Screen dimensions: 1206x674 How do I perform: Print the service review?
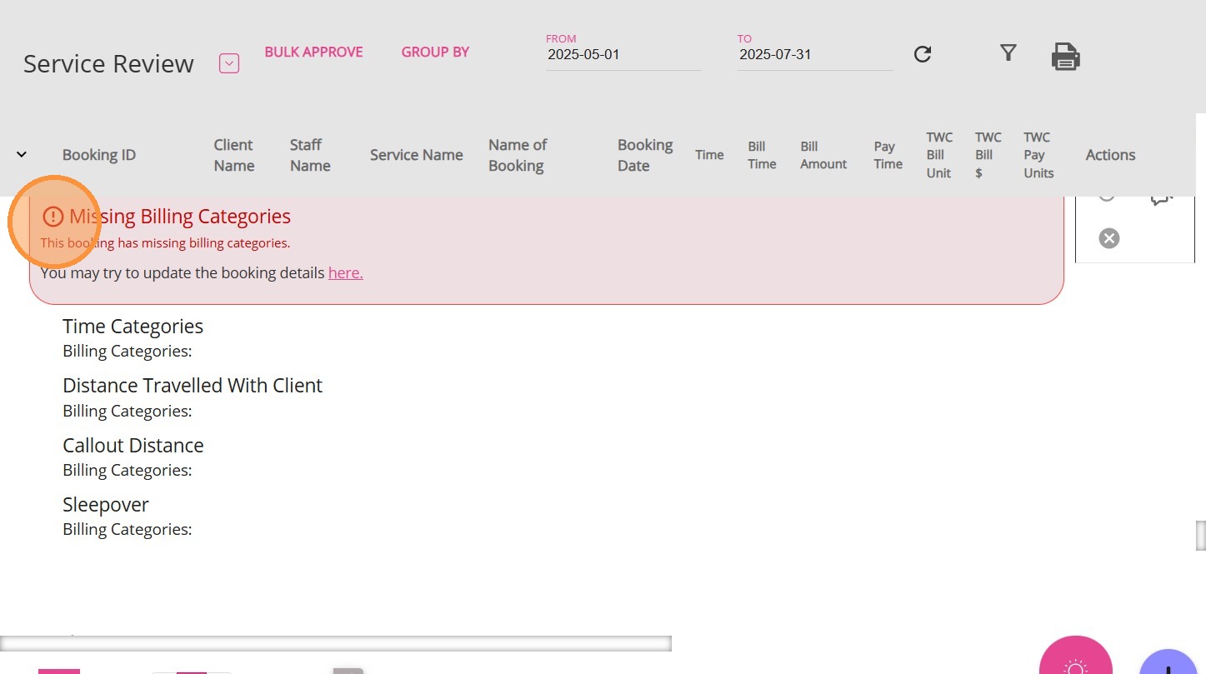click(x=1065, y=57)
